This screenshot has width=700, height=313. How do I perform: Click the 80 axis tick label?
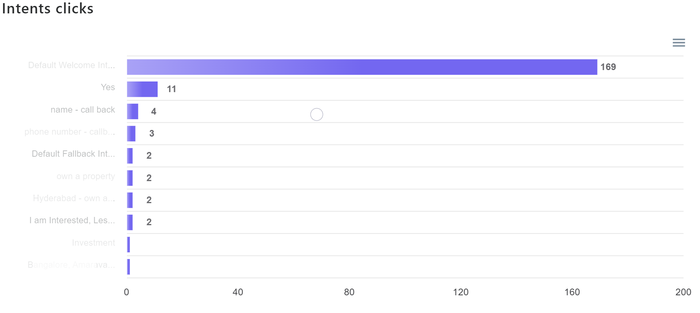click(x=349, y=292)
